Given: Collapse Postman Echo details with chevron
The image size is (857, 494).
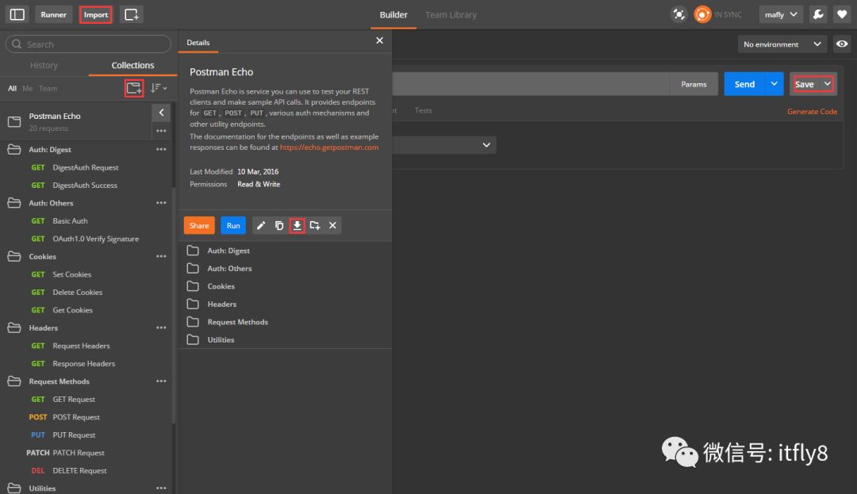Looking at the screenshot, I should (x=161, y=113).
